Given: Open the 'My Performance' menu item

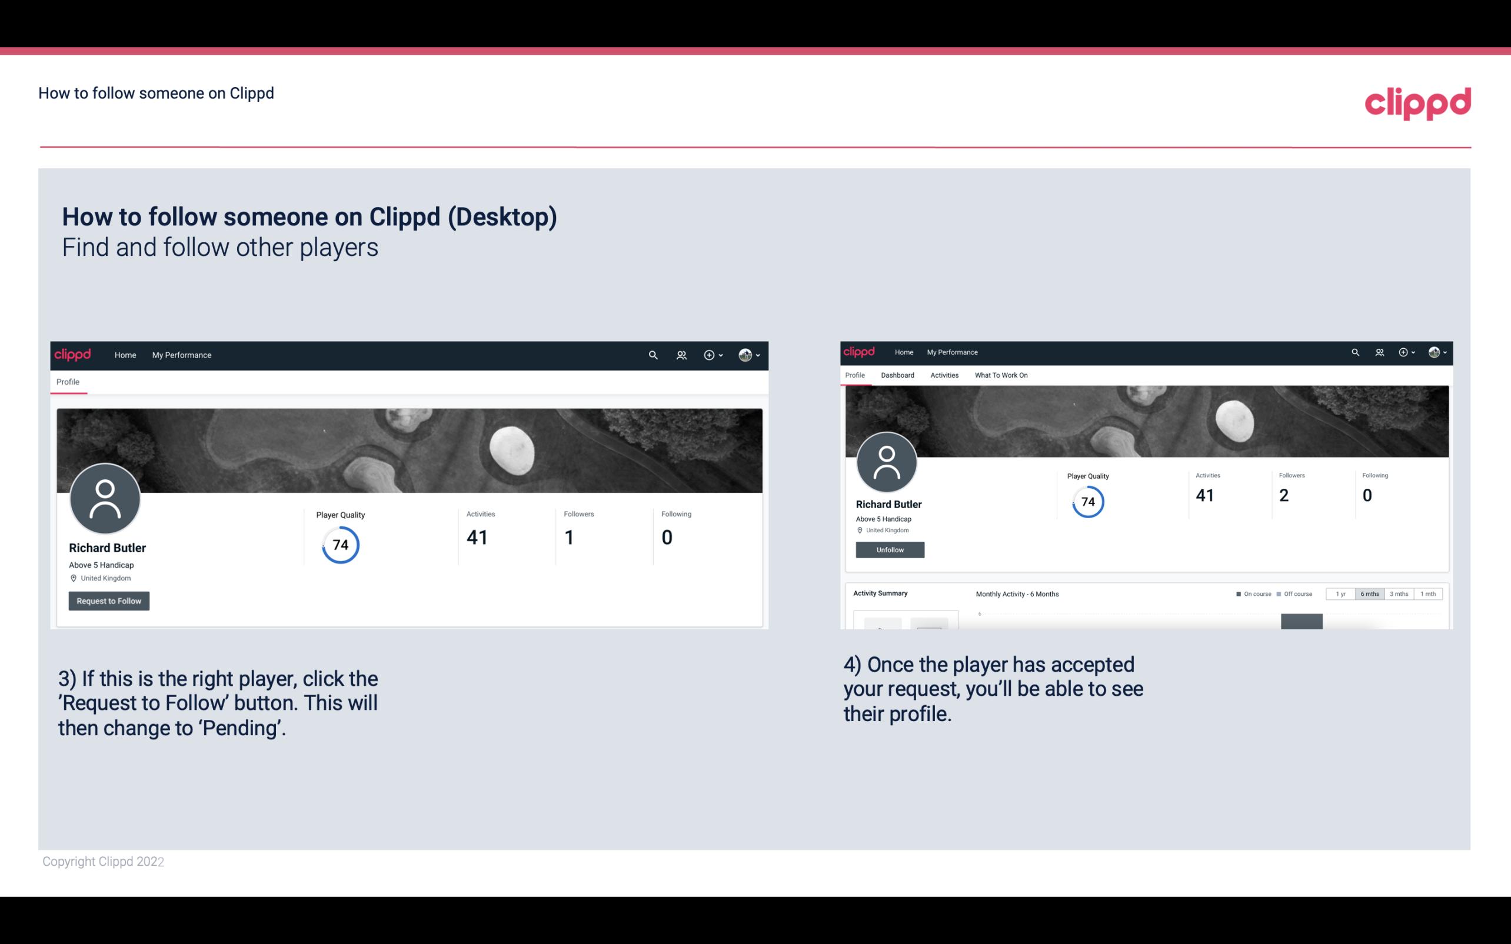Looking at the screenshot, I should pyautogui.click(x=181, y=355).
